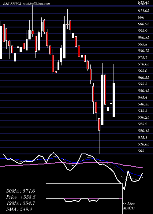Select the 580.75 price label
Viewport: 153px width, 214px height.
144,51
